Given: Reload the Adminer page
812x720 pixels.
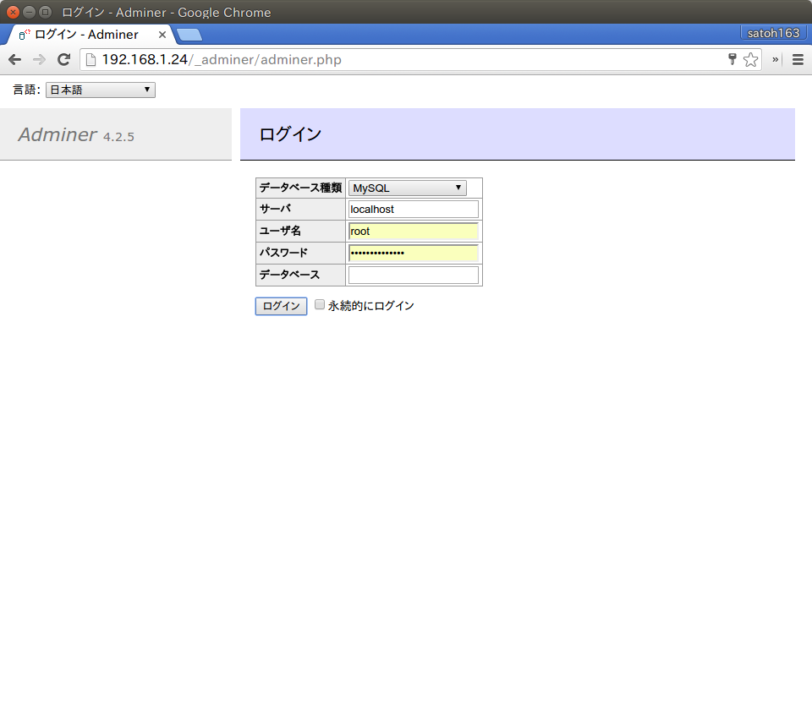Looking at the screenshot, I should (x=63, y=59).
